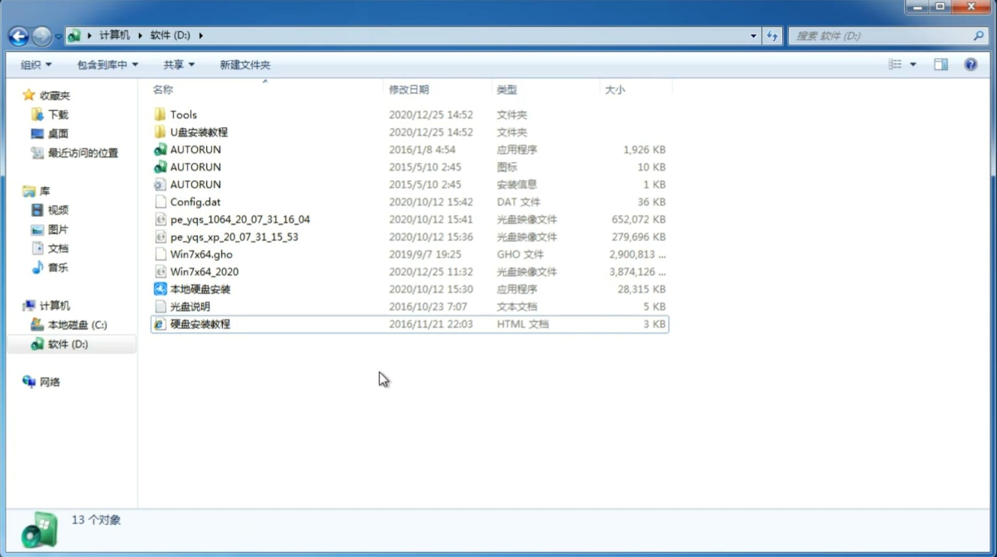Viewport: 997px width, 557px height.
Task: Open 光盘说明 text document
Action: click(189, 306)
